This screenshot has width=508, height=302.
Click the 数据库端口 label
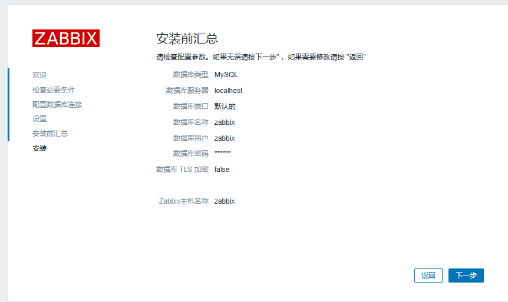tap(191, 107)
